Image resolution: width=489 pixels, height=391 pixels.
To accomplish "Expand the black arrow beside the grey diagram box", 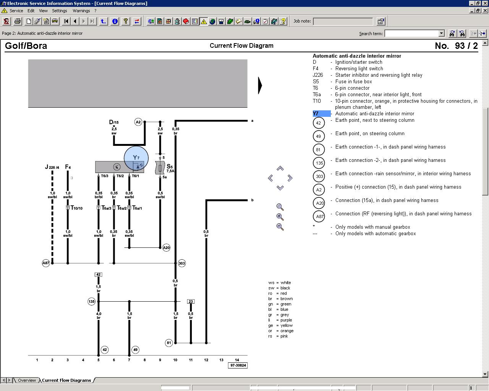I will 260,85.
